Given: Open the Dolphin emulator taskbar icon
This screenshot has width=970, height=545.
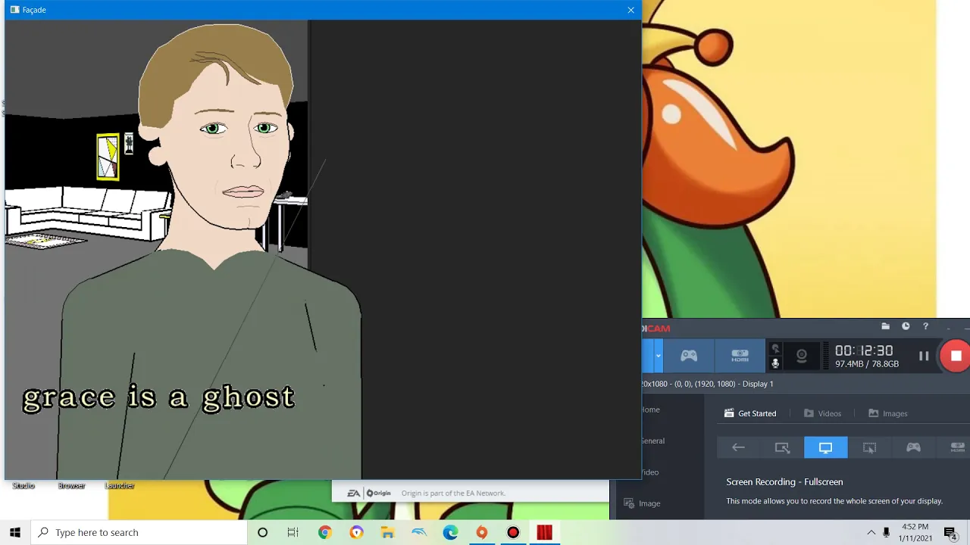Looking at the screenshot, I should (419, 532).
